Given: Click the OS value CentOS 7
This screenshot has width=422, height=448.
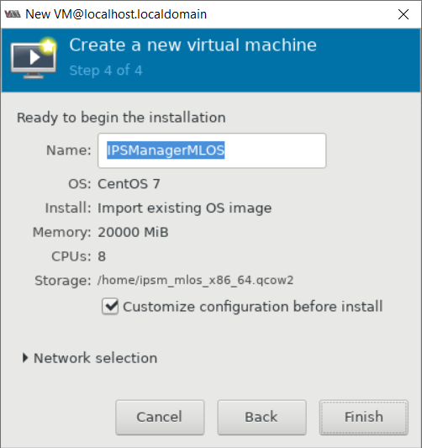Looking at the screenshot, I should click(x=129, y=184).
